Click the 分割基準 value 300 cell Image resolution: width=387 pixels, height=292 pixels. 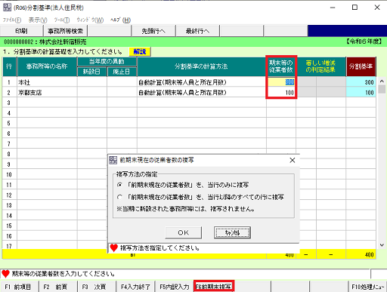[x=361, y=82]
